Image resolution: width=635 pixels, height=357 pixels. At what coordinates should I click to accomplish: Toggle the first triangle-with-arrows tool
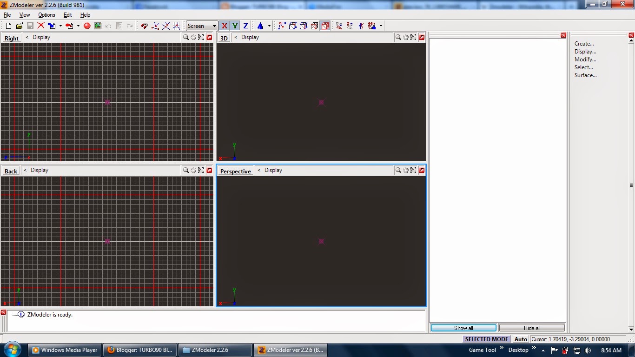339,26
